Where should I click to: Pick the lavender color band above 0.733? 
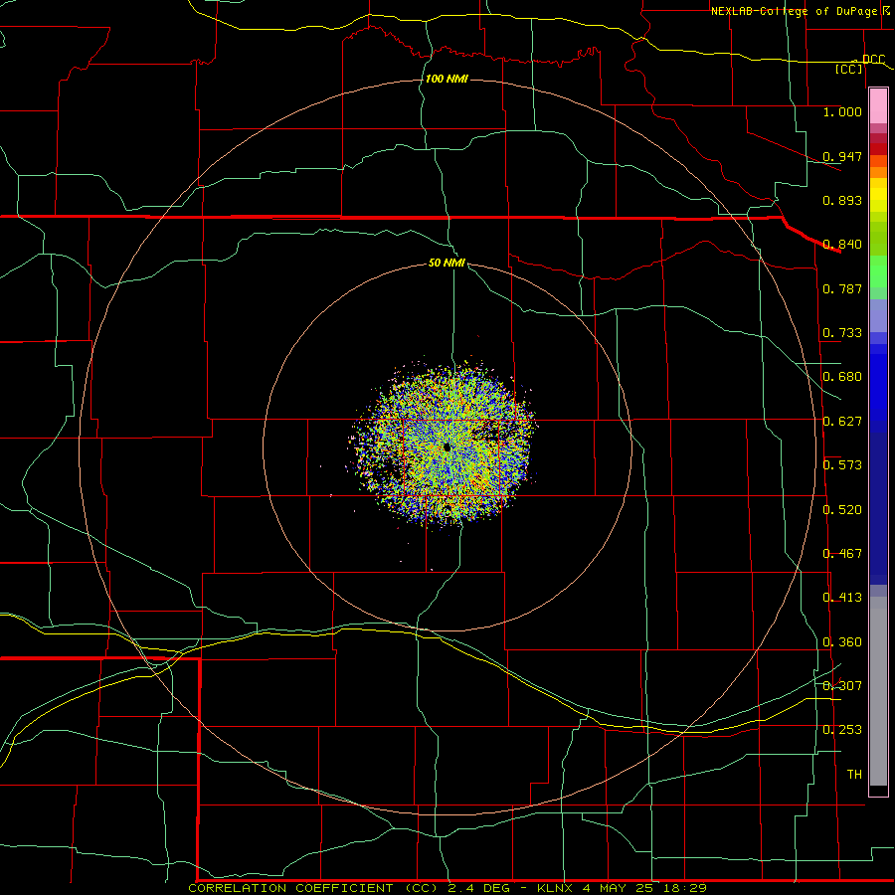[878, 315]
